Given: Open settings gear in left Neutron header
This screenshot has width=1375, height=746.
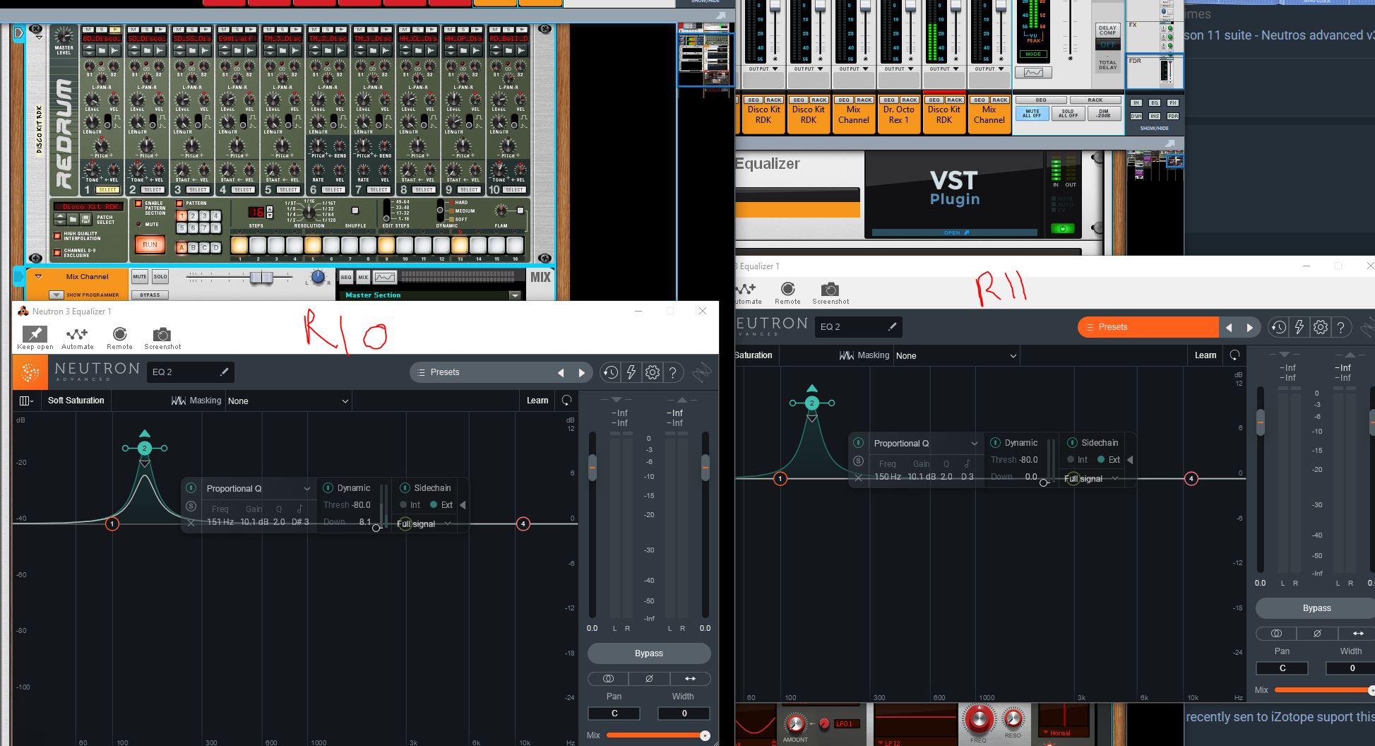Looking at the screenshot, I should click(x=653, y=372).
